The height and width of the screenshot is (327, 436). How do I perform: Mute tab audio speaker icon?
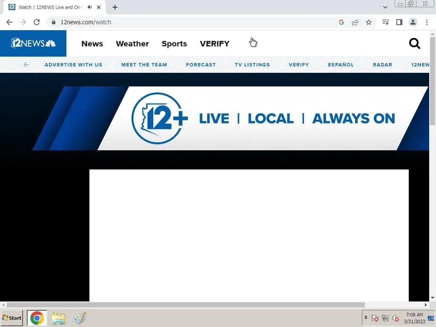[89, 7]
